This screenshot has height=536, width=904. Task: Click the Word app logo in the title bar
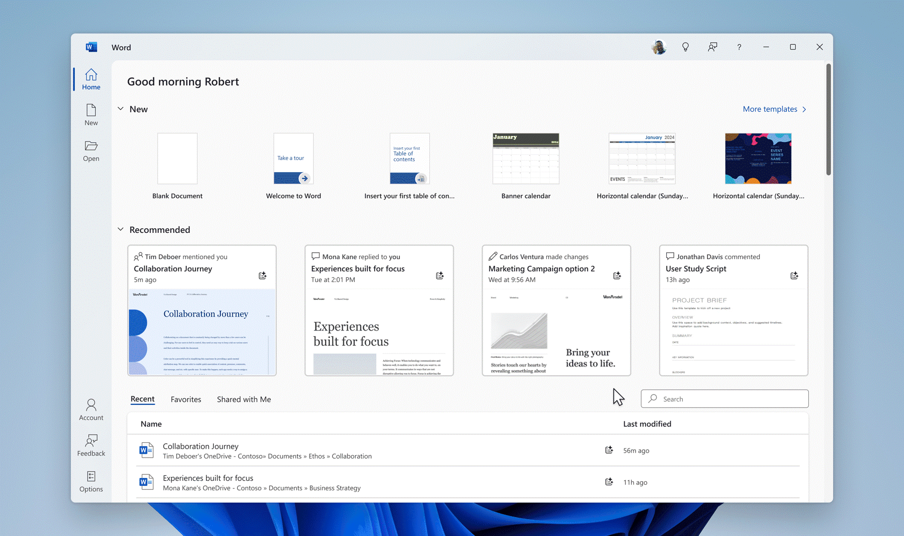point(91,47)
